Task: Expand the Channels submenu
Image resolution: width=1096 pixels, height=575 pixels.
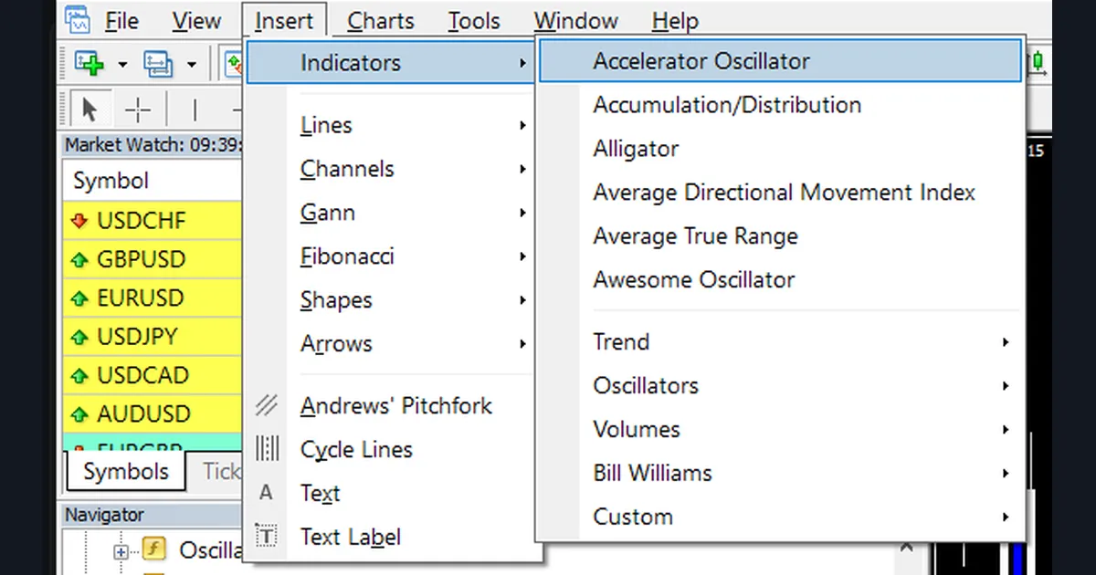Action: (x=522, y=169)
